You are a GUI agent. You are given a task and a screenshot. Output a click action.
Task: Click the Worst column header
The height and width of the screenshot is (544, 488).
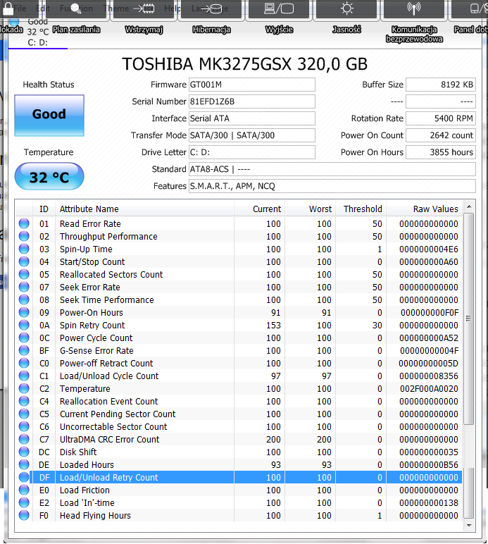point(311,209)
